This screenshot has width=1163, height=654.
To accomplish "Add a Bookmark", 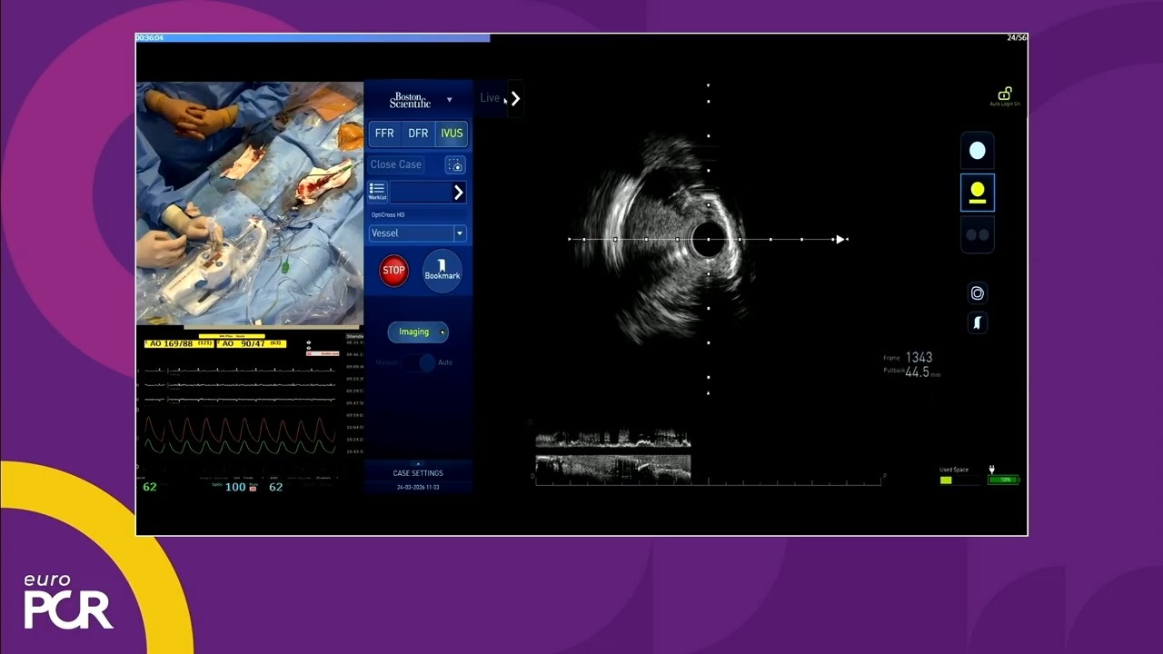I will (x=442, y=270).
